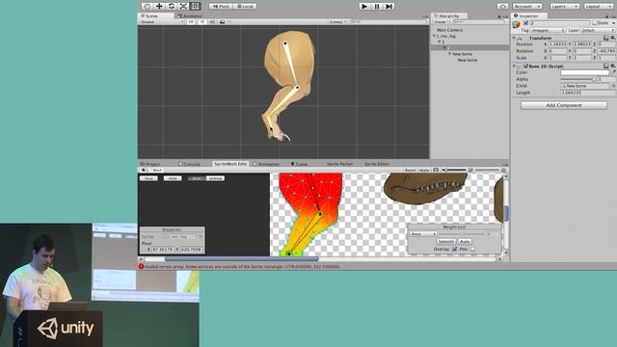This screenshot has height=347, width=617.
Task: Toggle Local handle rotation mode
Action: click(x=245, y=7)
